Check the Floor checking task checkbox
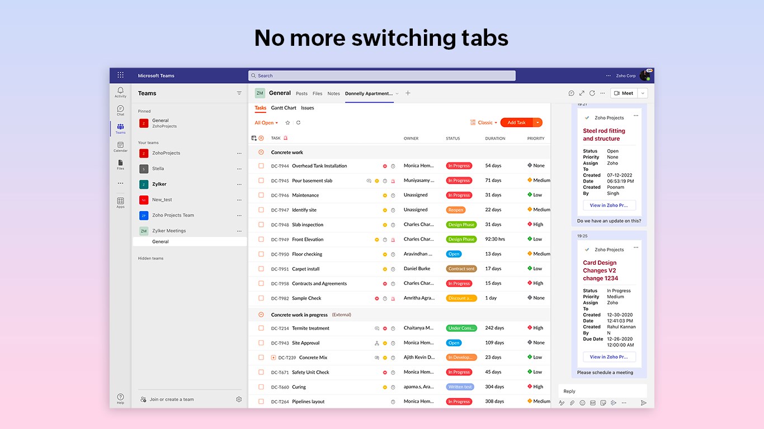 click(261, 254)
